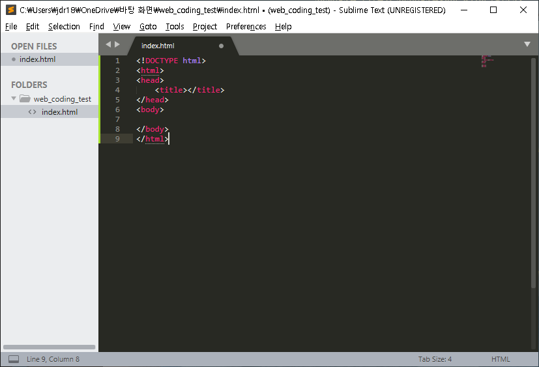Click the closing body tag on line 8
This screenshot has height=367, width=539.
[153, 129]
